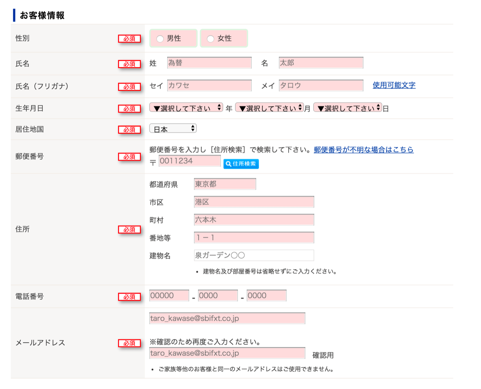Select the 女性 gender radio button
Image resolution: width=481 pixels, height=389 pixels.
pyautogui.click(x=210, y=39)
